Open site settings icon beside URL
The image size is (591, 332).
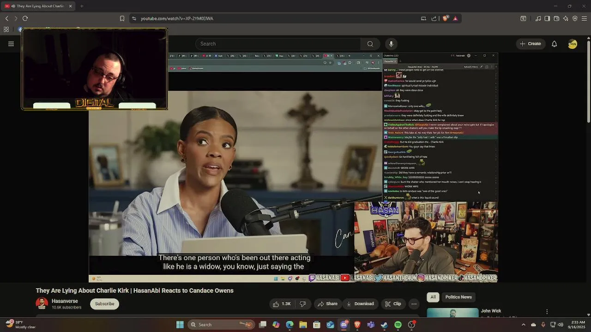(x=134, y=18)
